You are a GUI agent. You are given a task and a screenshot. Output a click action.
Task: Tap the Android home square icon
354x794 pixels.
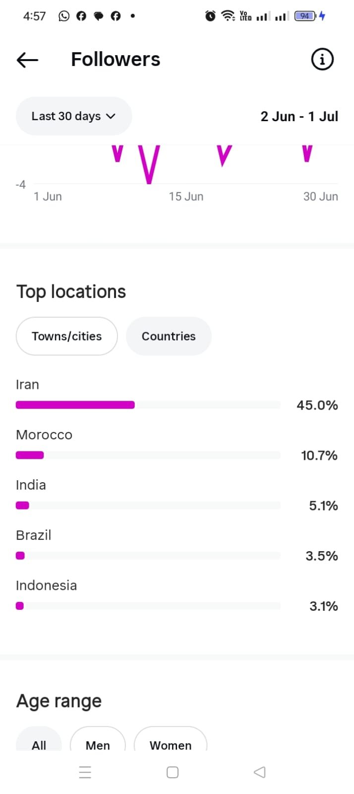(x=173, y=772)
